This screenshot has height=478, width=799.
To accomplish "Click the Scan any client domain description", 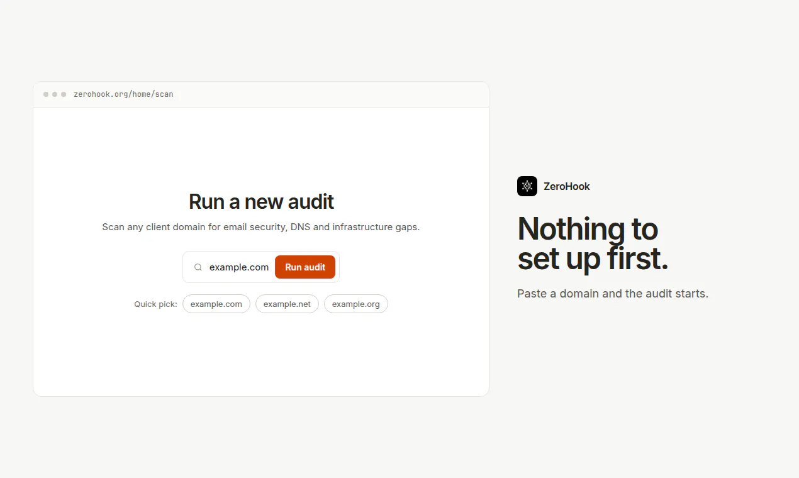I will pos(261,227).
